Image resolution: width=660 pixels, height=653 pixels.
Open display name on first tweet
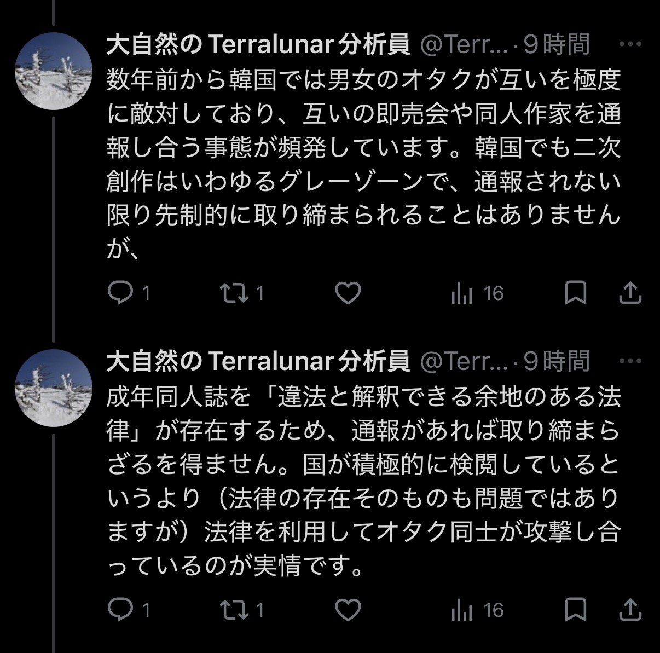click(x=258, y=44)
